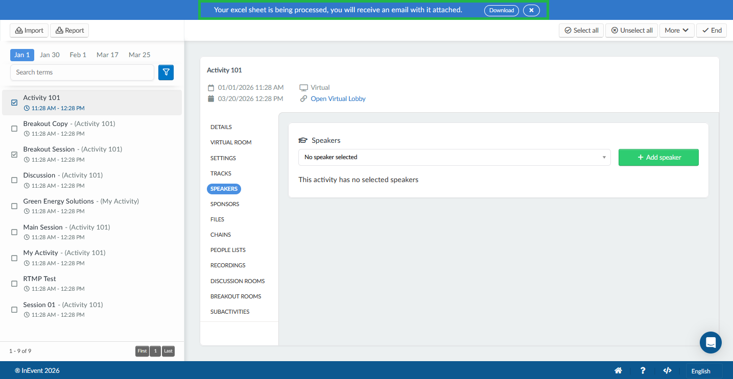This screenshot has width=733, height=379.
Task: Expand the More dropdown menu
Action: coord(677,31)
